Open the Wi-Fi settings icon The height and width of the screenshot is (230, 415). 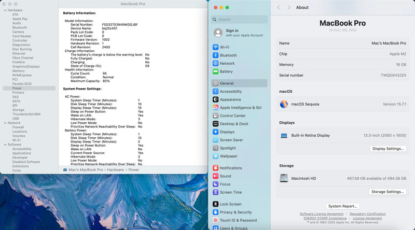(x=215, y=47)
